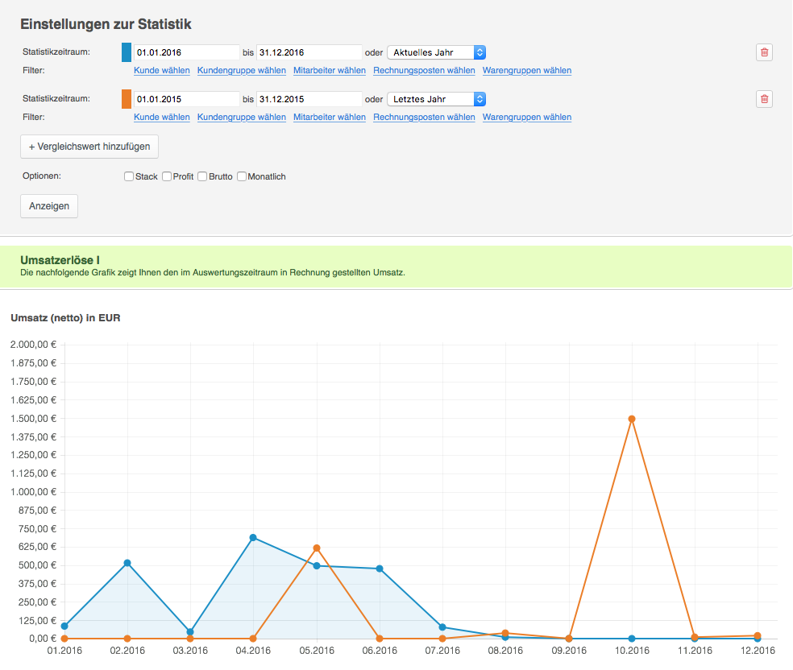
Task: Enable the Brutto option
Action: [202, 176]
